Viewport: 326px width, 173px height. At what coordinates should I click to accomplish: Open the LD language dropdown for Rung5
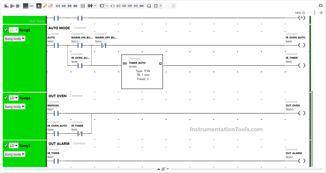pos(14,30)
